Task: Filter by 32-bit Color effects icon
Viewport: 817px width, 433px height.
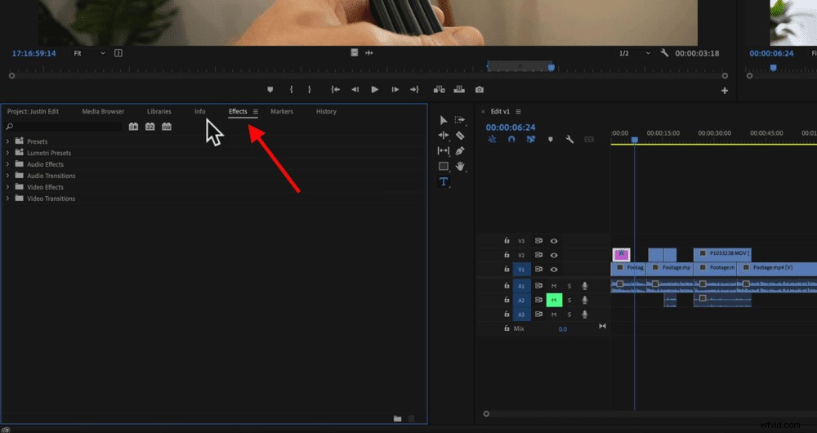Action: tap(150, 127)
